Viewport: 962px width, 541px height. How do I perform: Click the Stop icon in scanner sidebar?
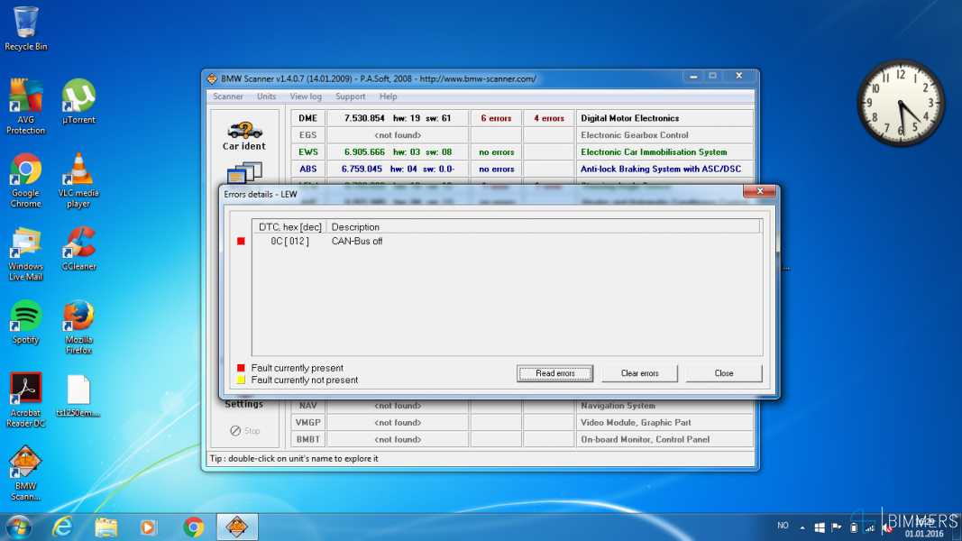click(235, 431)
